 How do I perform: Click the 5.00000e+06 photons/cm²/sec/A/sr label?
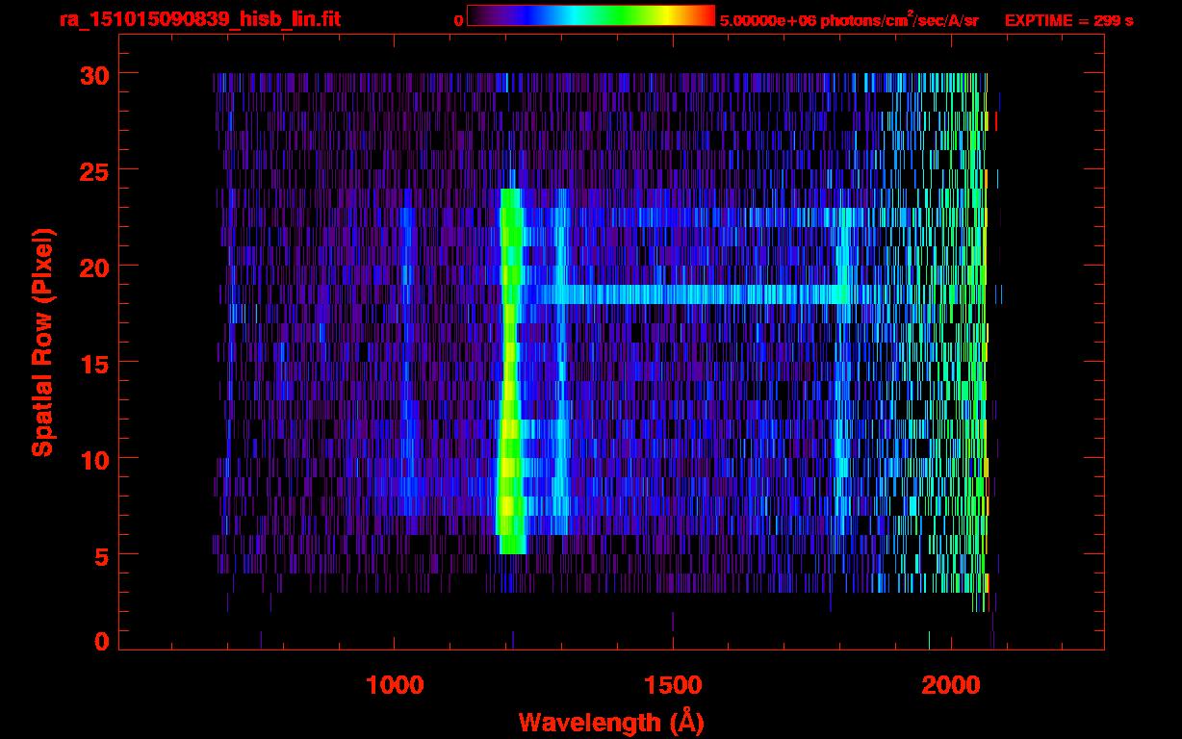click(x=849, y=19)
